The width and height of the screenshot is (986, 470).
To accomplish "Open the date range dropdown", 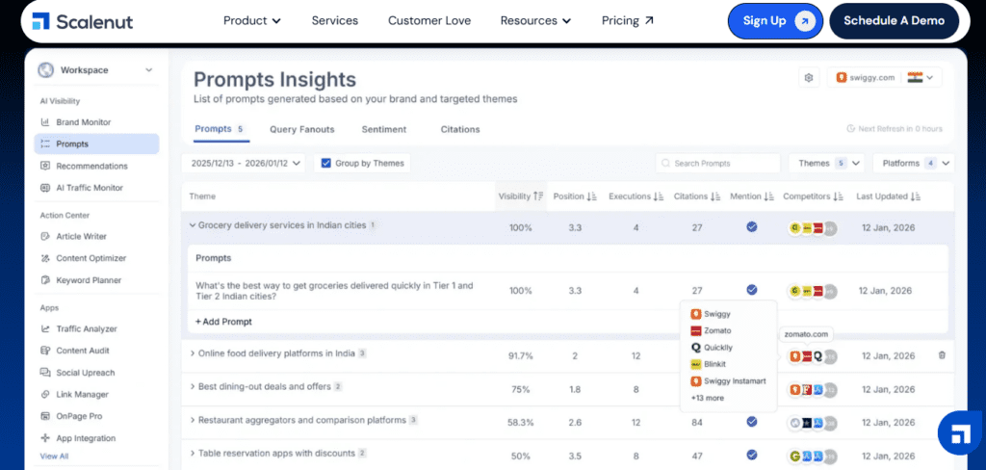I will [245, 164].
